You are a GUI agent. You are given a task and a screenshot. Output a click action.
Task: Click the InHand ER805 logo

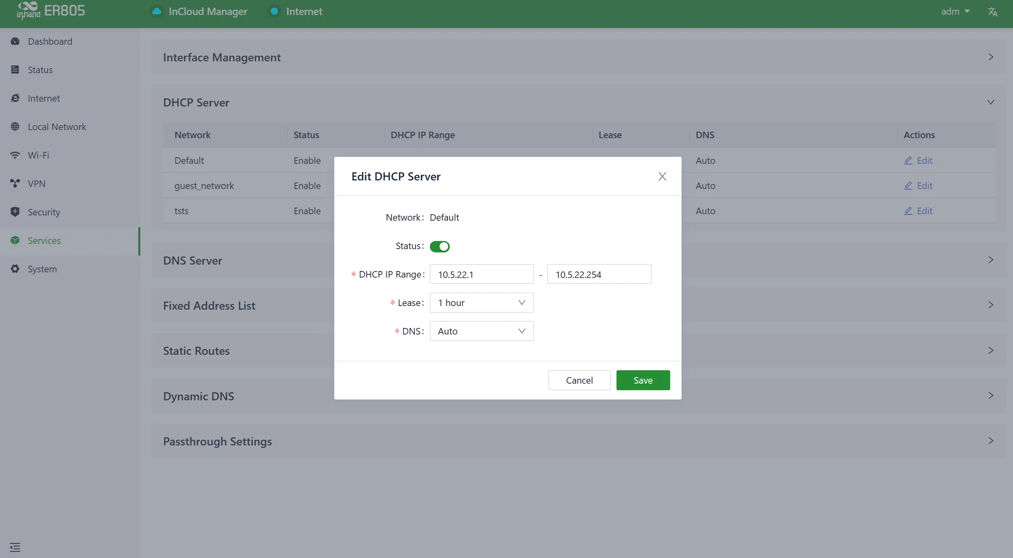click(51, 11)
